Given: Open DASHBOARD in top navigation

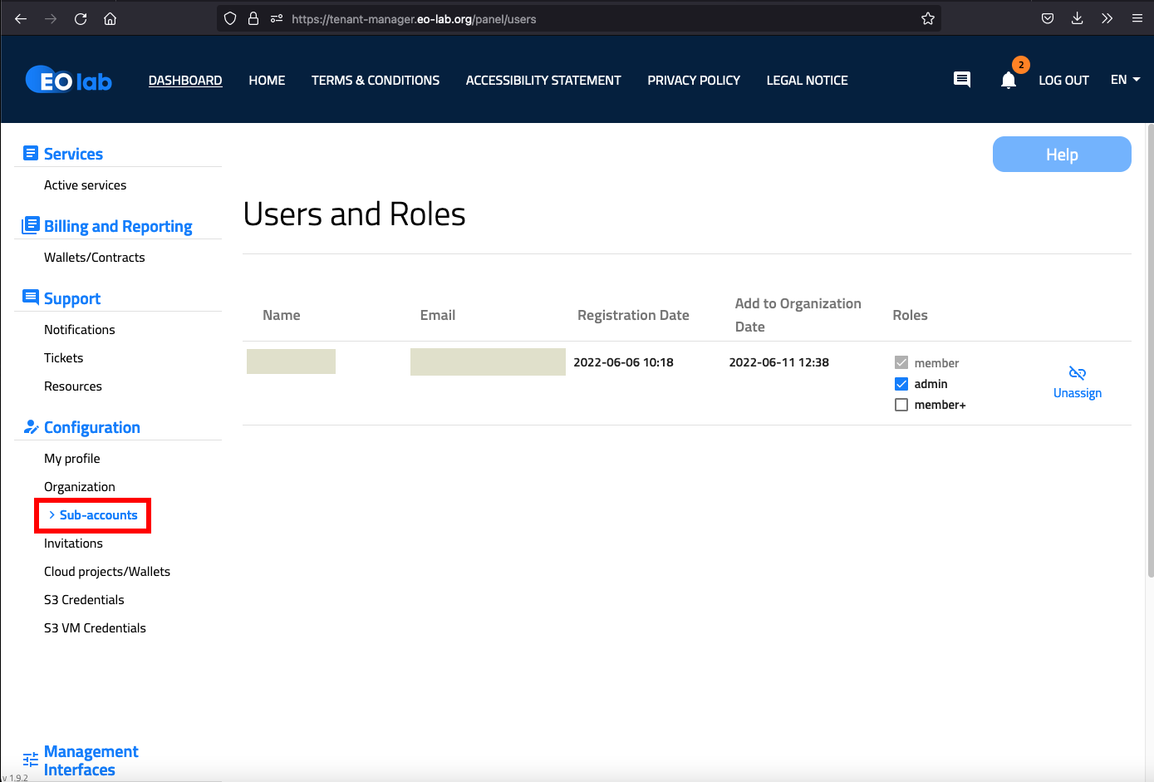Looking at the screenshot, I should (185, 81).
